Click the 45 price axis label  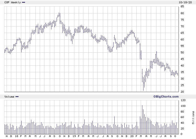182,59
